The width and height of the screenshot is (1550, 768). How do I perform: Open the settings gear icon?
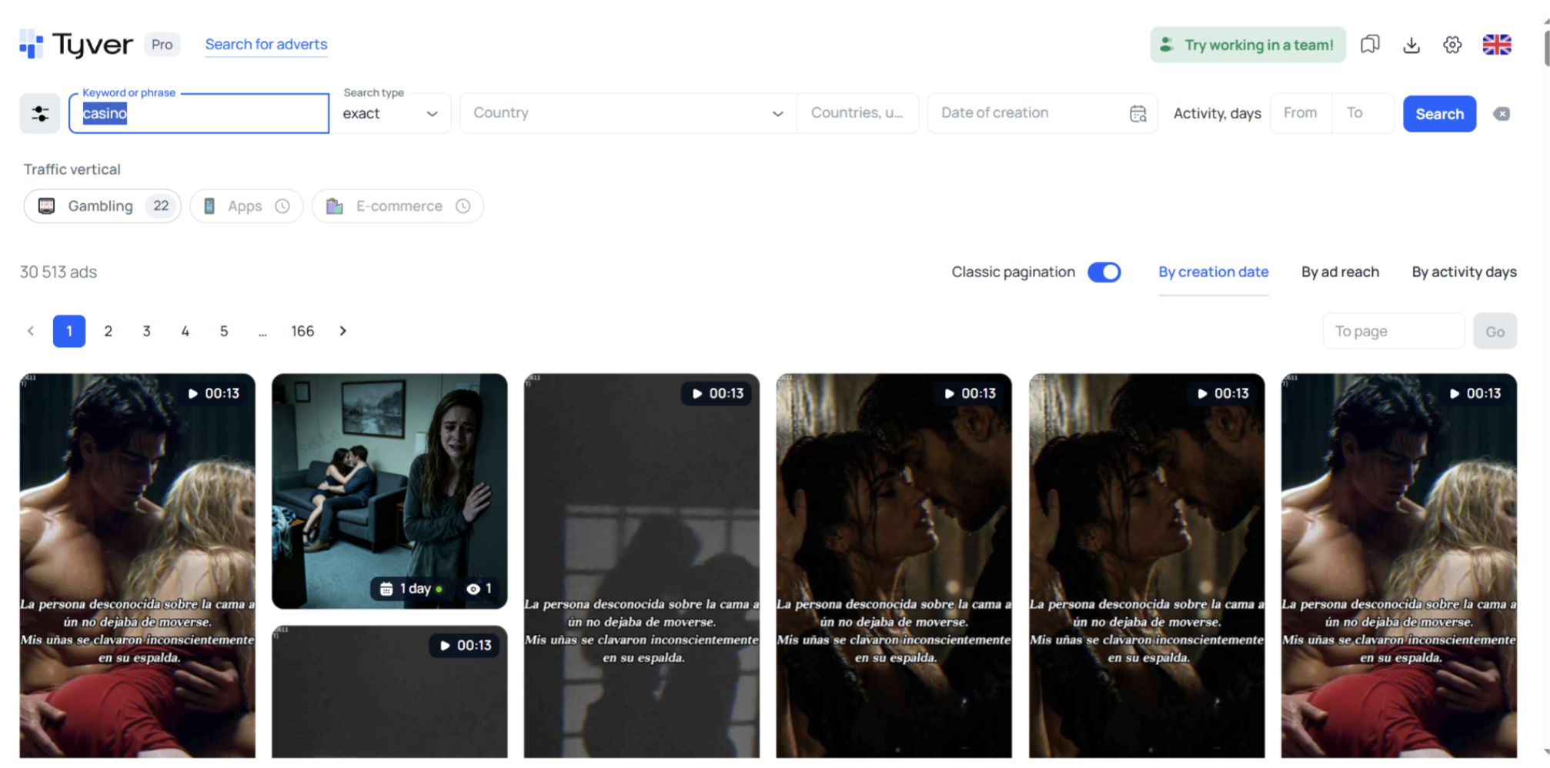pyautogui.click(x=1452, y=45)
